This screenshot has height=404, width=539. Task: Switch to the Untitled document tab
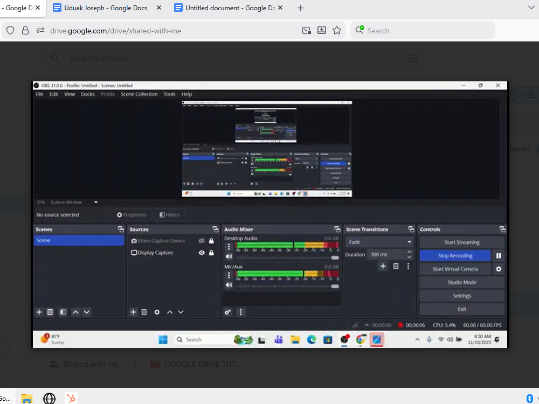click(230, 8)
